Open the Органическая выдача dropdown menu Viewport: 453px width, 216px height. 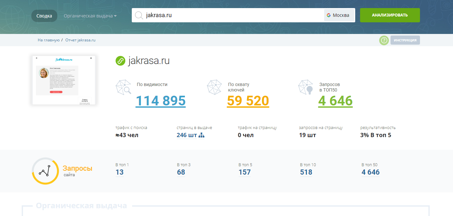point(90,16)
